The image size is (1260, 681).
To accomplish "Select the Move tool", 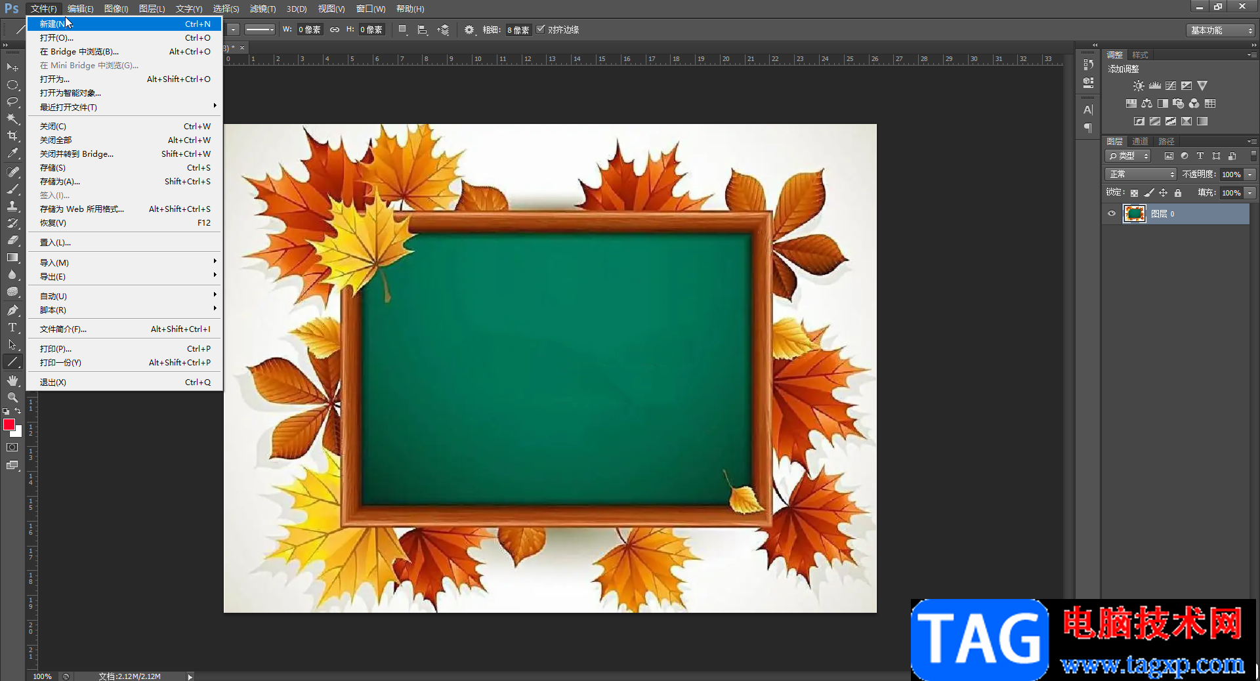I will 12,67.
